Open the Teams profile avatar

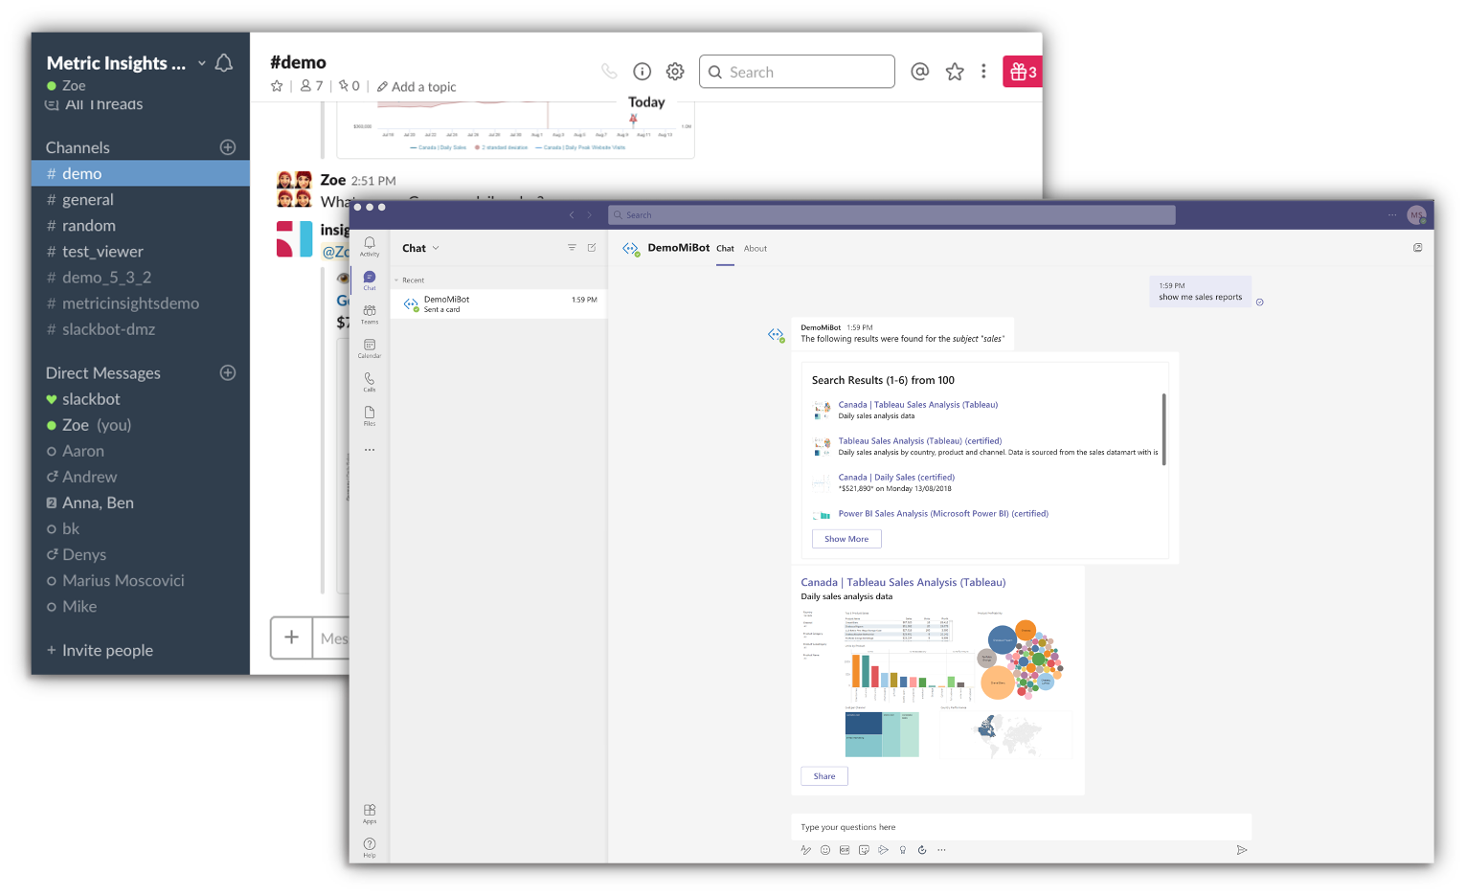click(1417, 215)
